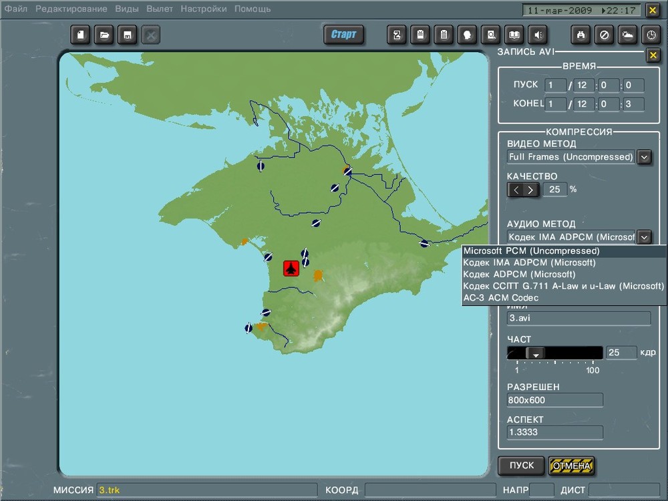Click the clock time settings icon
This screenshot has width=668, height=501.
point(651,35)
